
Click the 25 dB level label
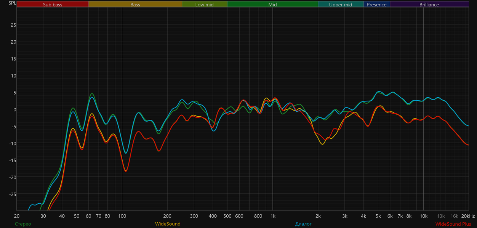[13, 25]
